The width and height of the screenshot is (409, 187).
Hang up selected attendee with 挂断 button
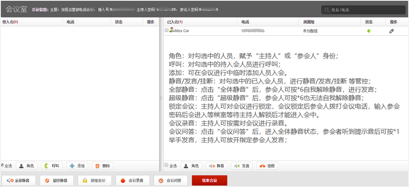click(268, 166)
